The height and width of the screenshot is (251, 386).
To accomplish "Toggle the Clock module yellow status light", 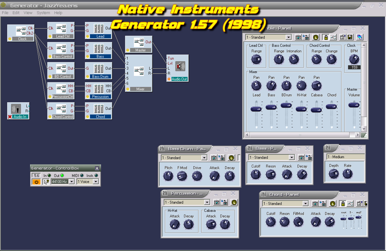I will click(10, 39).
